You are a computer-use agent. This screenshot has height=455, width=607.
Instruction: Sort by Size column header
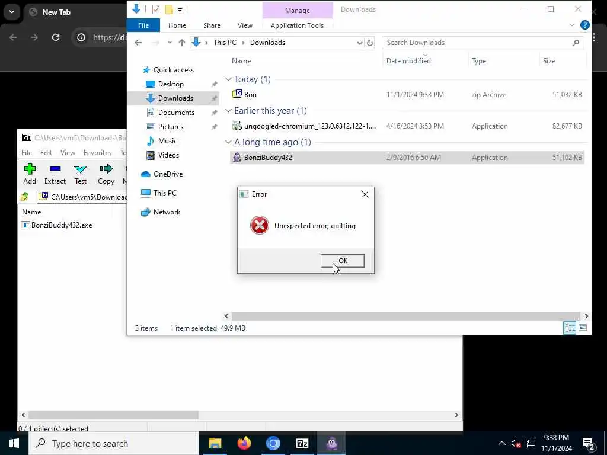pyautogui.click(x=548, y=61)
